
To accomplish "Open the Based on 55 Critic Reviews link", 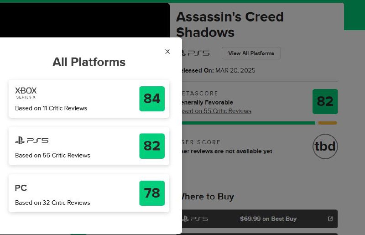I will [x=217, y=111].
